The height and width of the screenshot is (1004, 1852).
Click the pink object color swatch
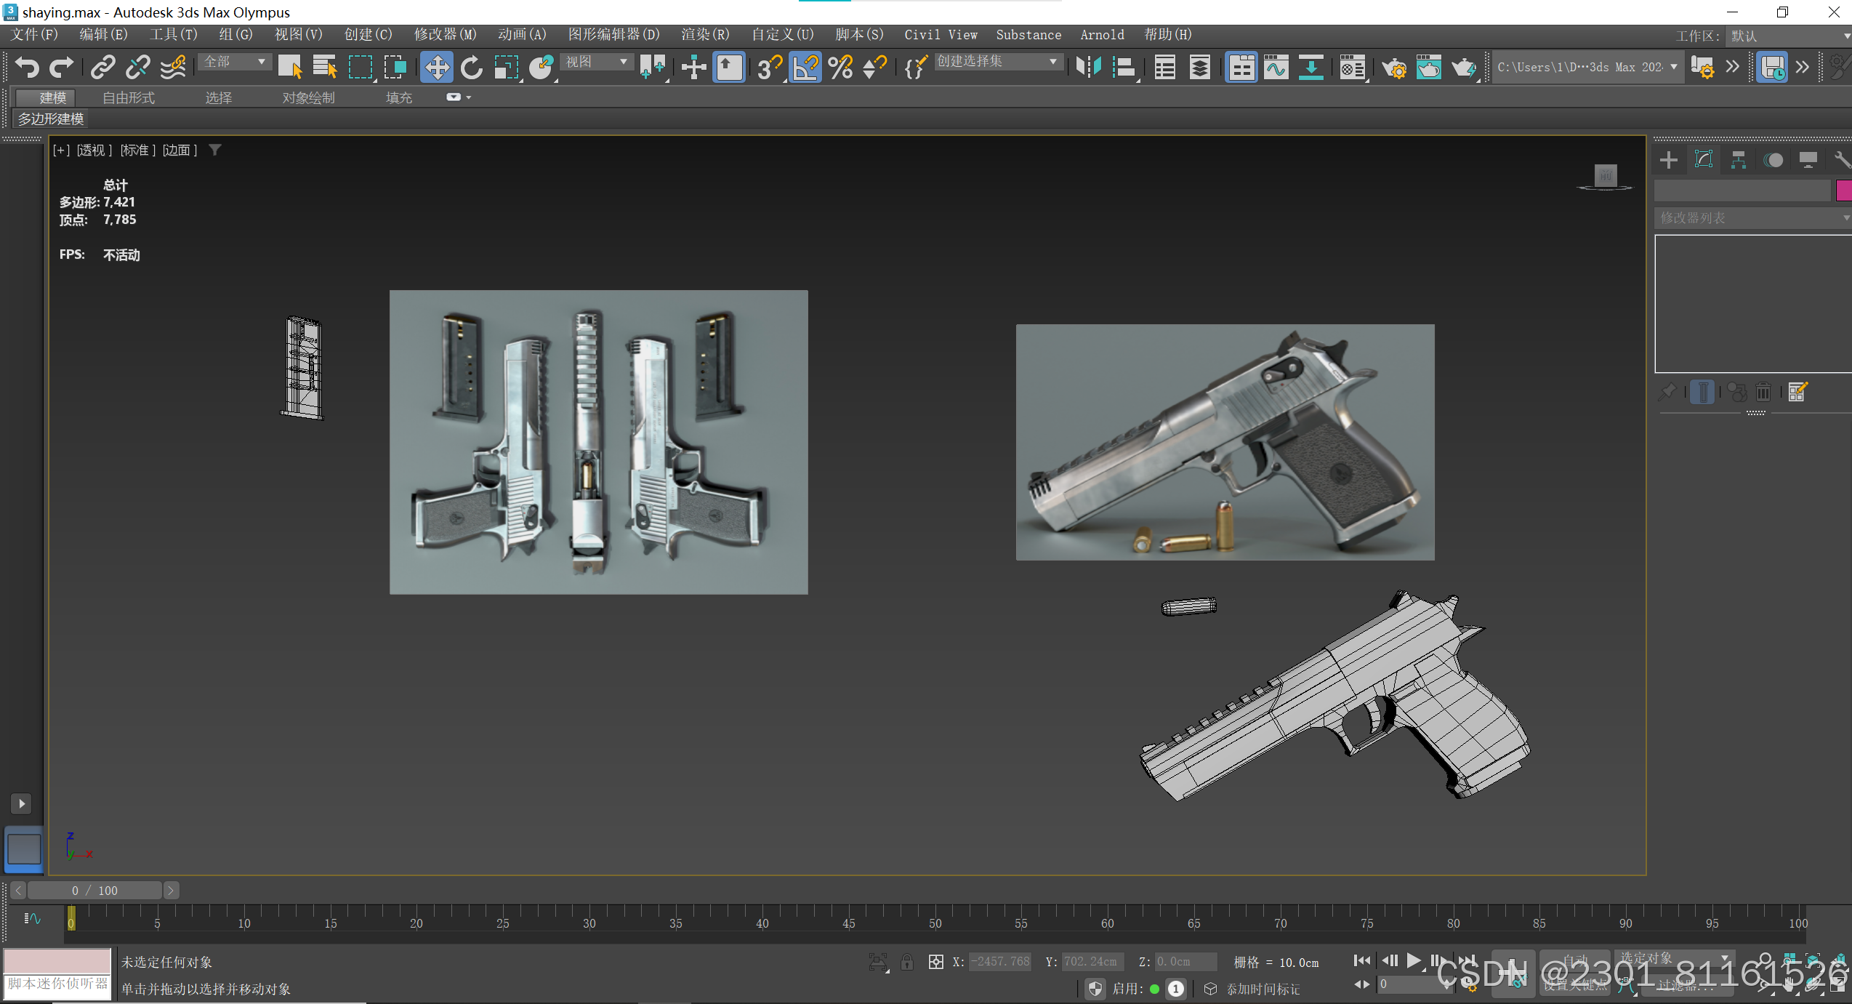[1844, 190]
